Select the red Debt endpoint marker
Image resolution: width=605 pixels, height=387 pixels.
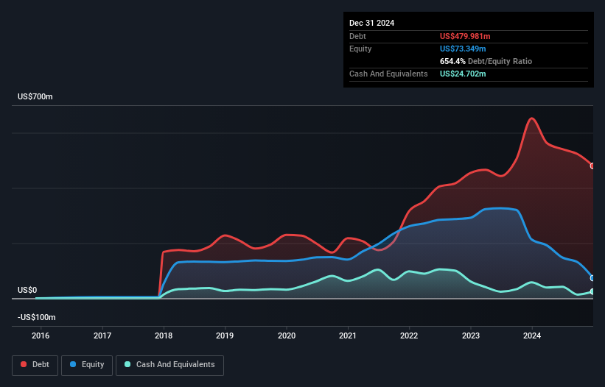point(592,166)
